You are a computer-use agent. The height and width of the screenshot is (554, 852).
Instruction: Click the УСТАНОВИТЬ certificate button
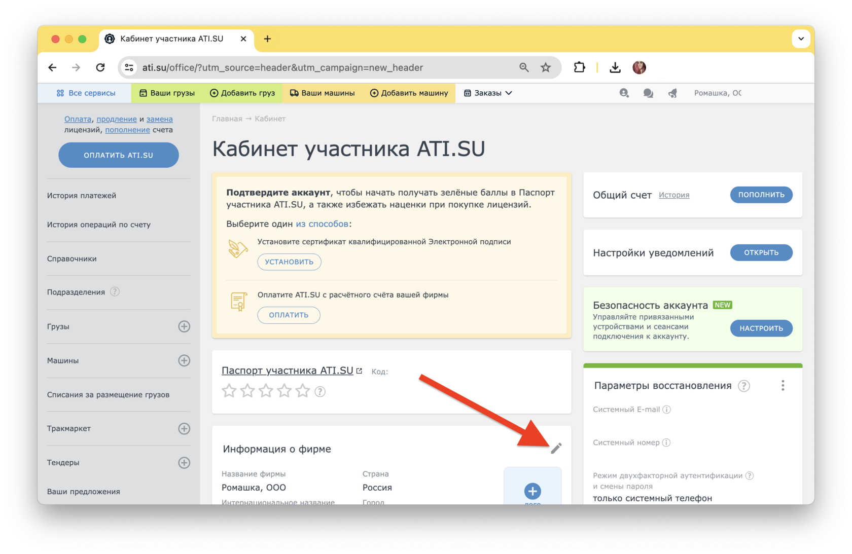click(x=289, y=262)
